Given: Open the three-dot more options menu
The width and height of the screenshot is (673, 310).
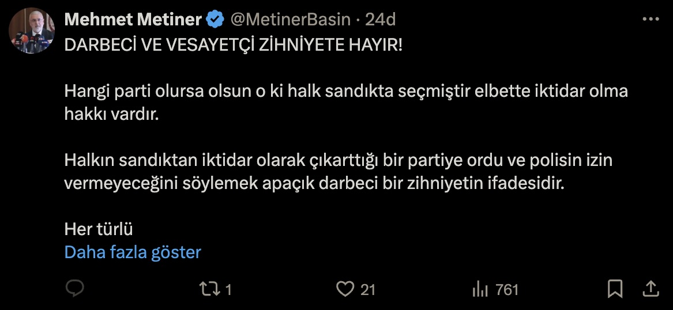Looking at the screenshot, I should pyautogui.click(x=650, y=19).
